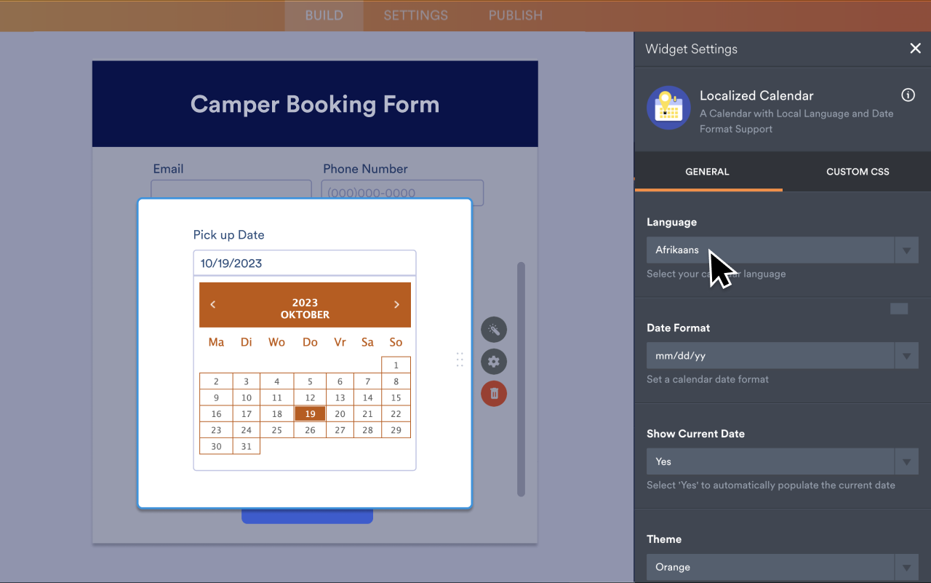The width and height of the screenshot is (931, 583).
Task: Select October 31 on the calendar
Action: coord(246,445)
